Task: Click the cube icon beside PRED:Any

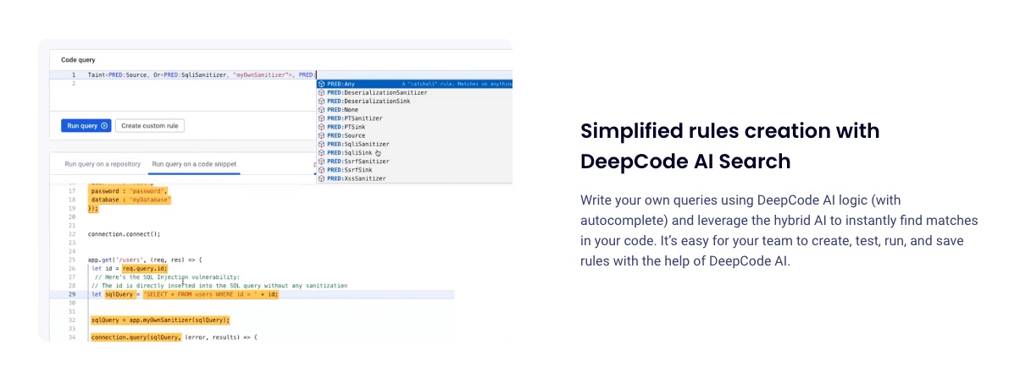Action: [x=322, y=84]
